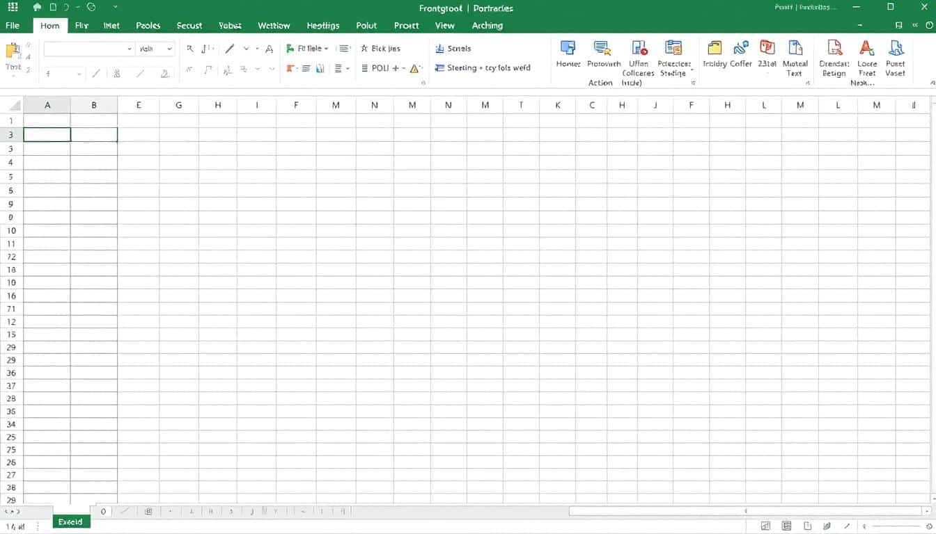936x534 pixels.
Task: Select column header B
Action: 94,105
